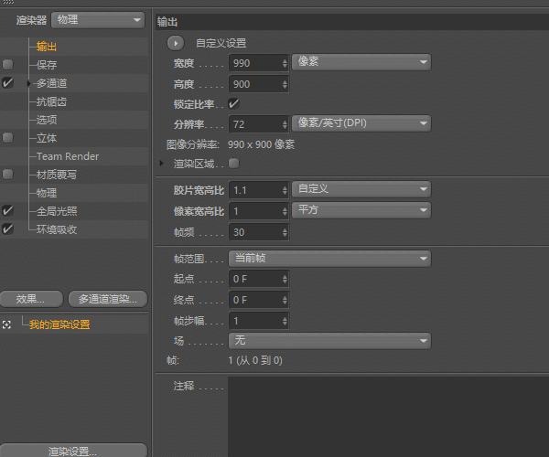Select 材质覆写 in the settings tree
The image size is (549, 457).
57,175
